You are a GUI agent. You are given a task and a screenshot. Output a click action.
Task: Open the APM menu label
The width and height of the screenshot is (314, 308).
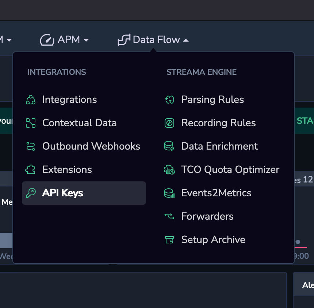(69, 40)
